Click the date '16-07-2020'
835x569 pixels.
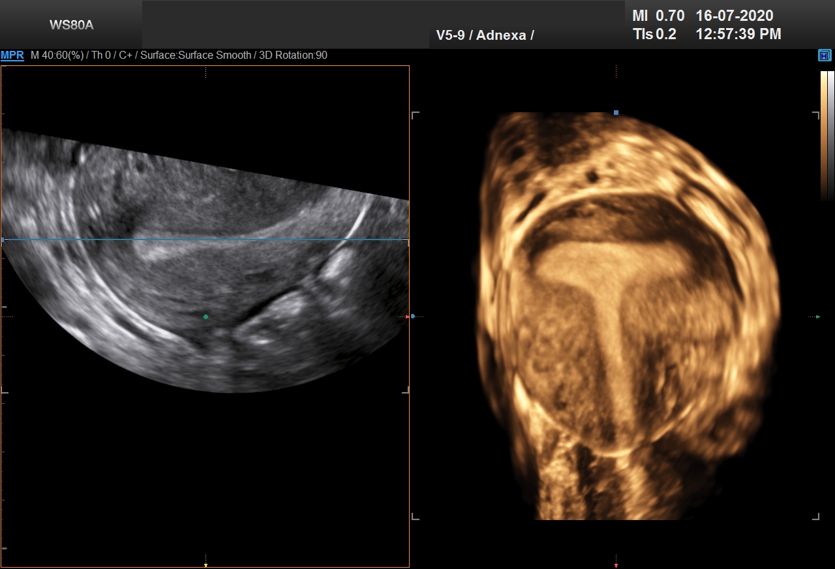(x=735, y=16)
